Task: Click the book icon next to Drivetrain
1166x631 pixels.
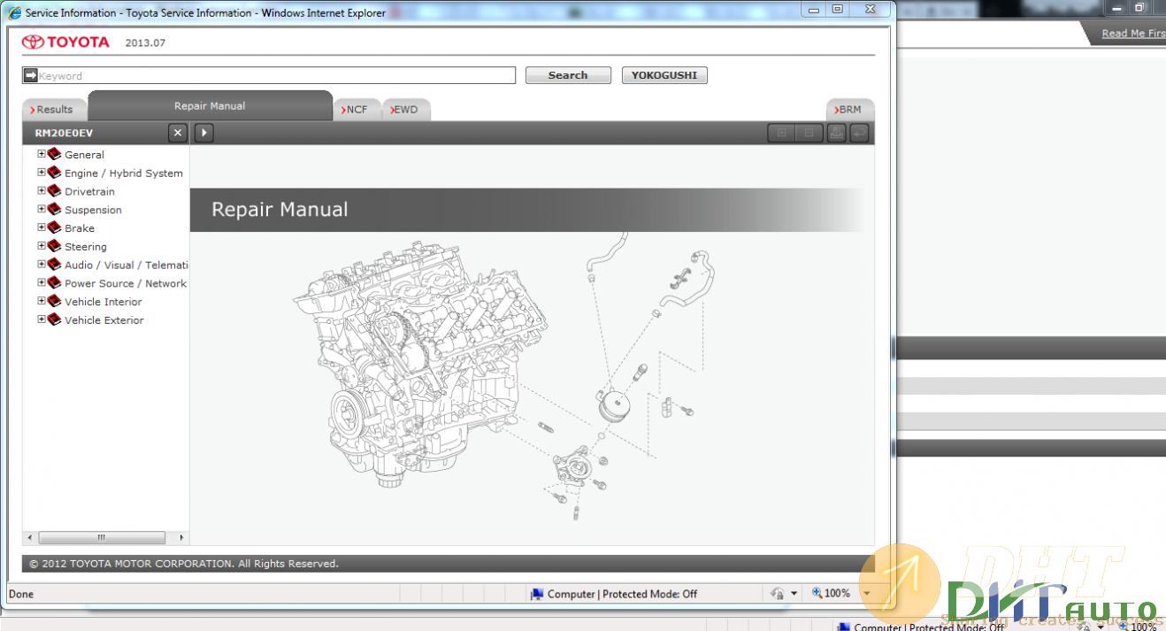Action: [x=54, y=191]
